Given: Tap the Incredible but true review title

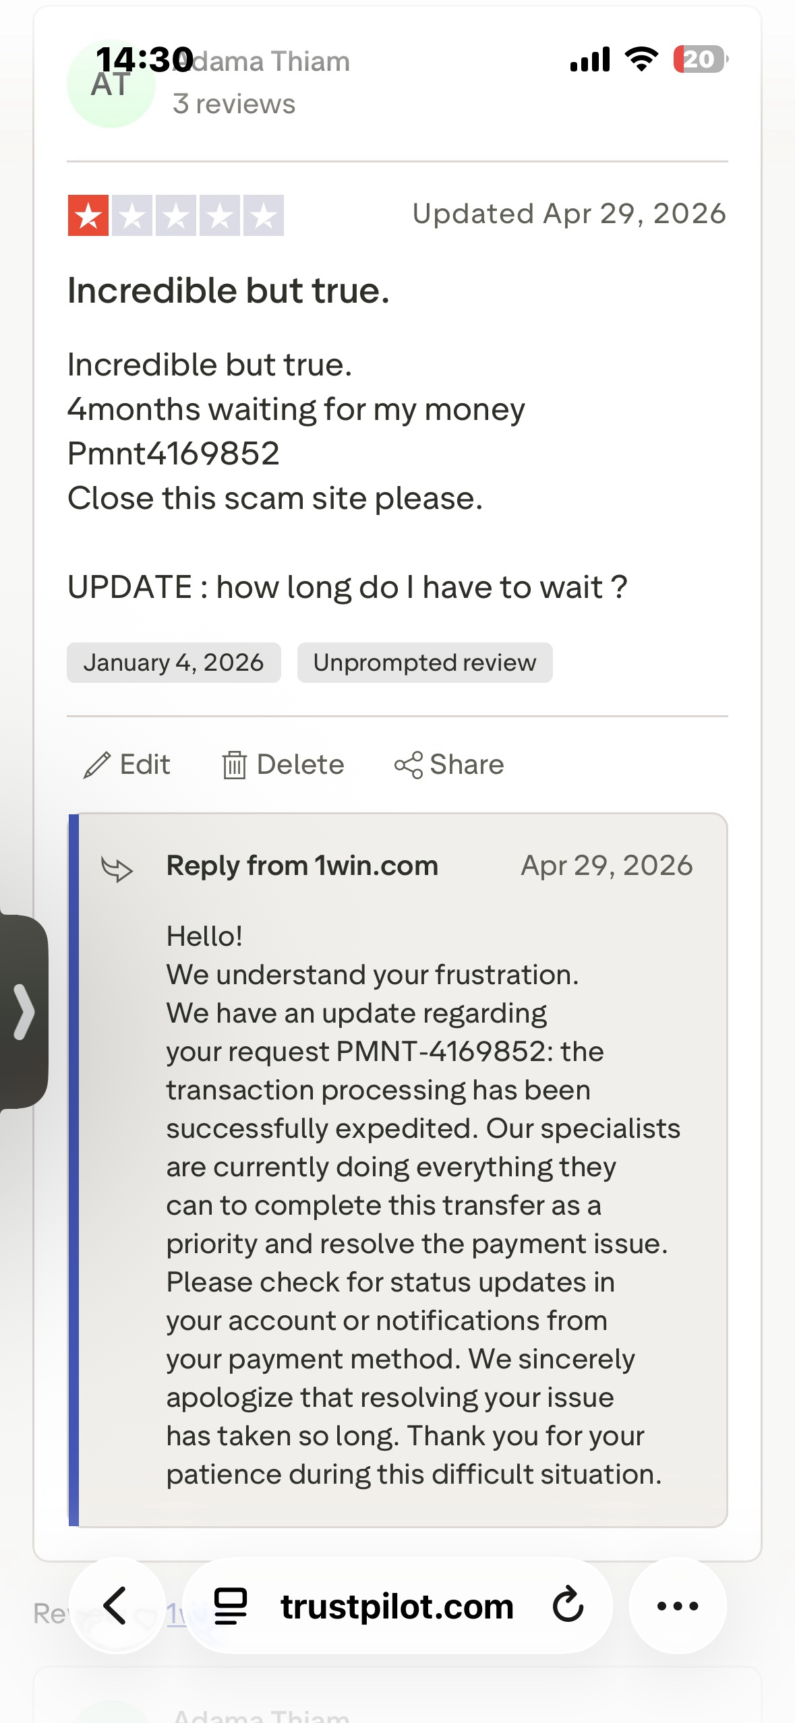Looking at the screenshot, I should pyautogui.click(x=229, y=291).
